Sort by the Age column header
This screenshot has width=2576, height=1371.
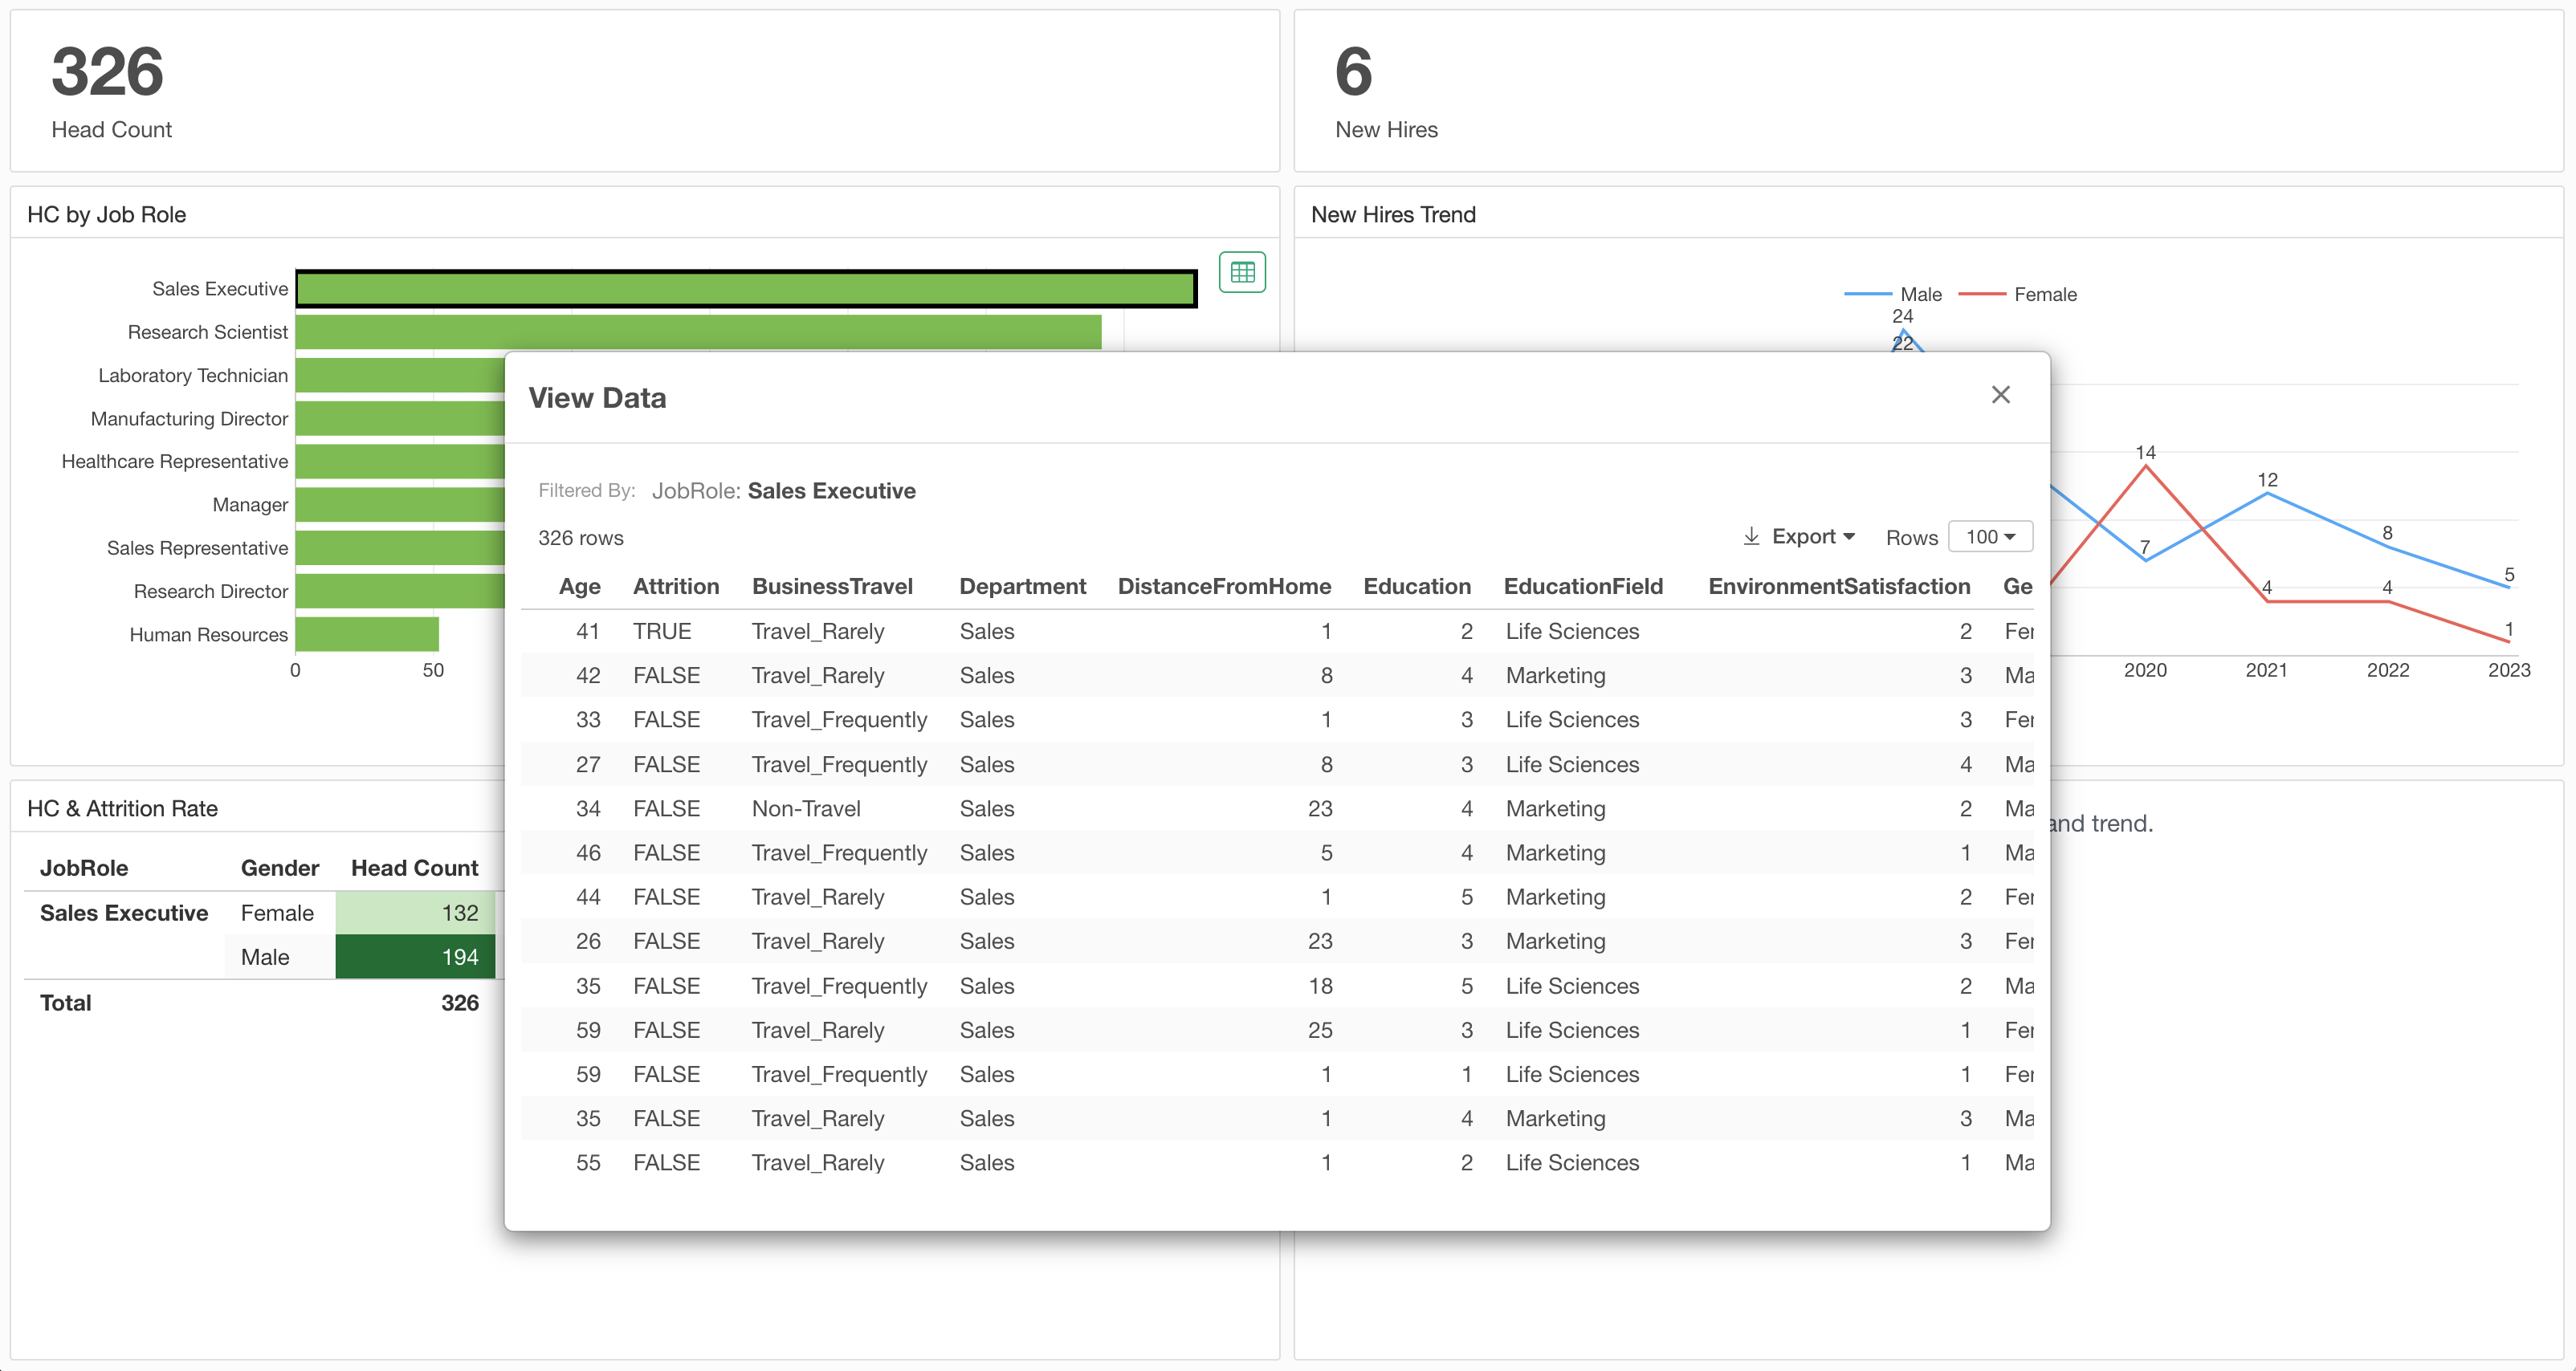tap(580, 587)
